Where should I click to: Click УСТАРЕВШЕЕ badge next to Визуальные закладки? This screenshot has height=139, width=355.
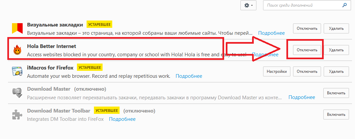coord(99,24)
